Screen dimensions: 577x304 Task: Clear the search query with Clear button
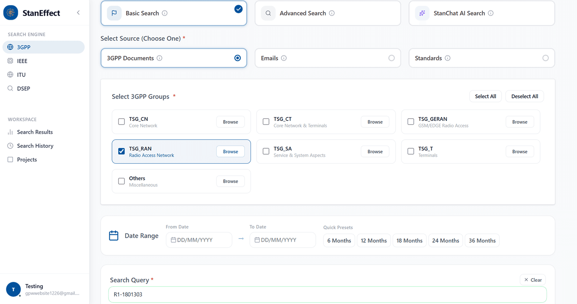point(533,280)
